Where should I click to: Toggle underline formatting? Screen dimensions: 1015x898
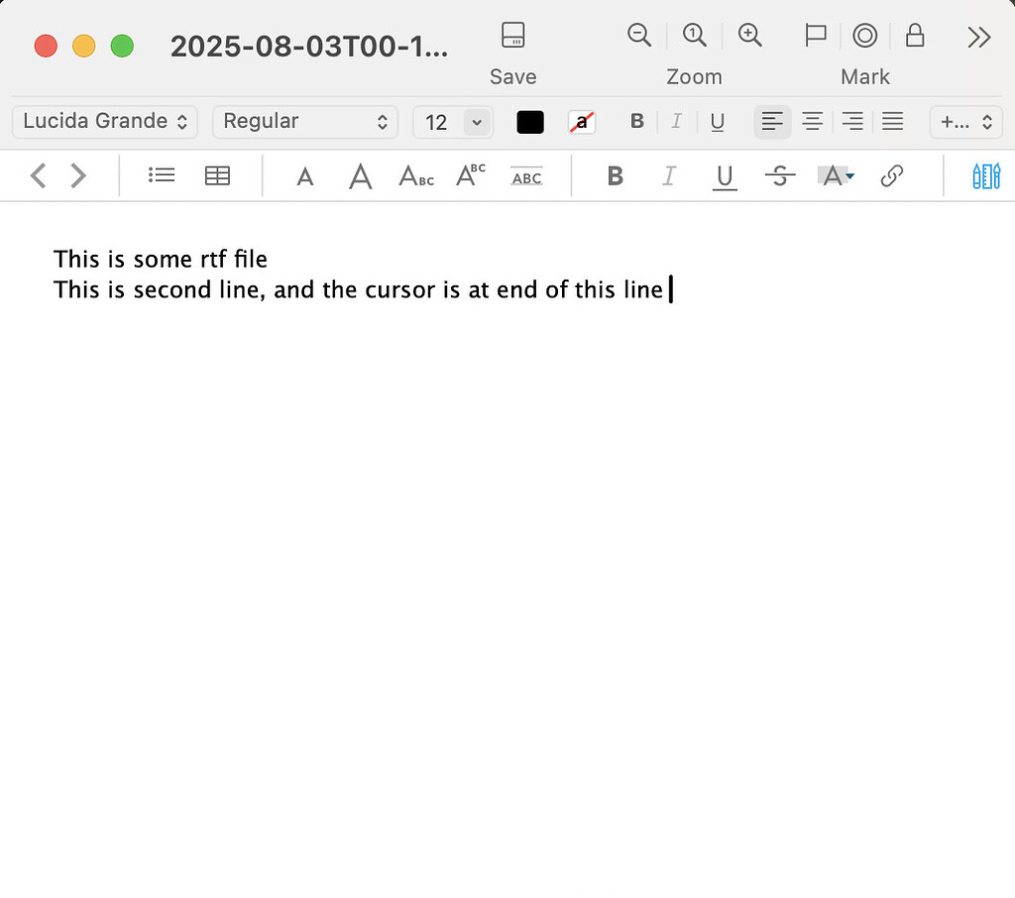point(725,175)
